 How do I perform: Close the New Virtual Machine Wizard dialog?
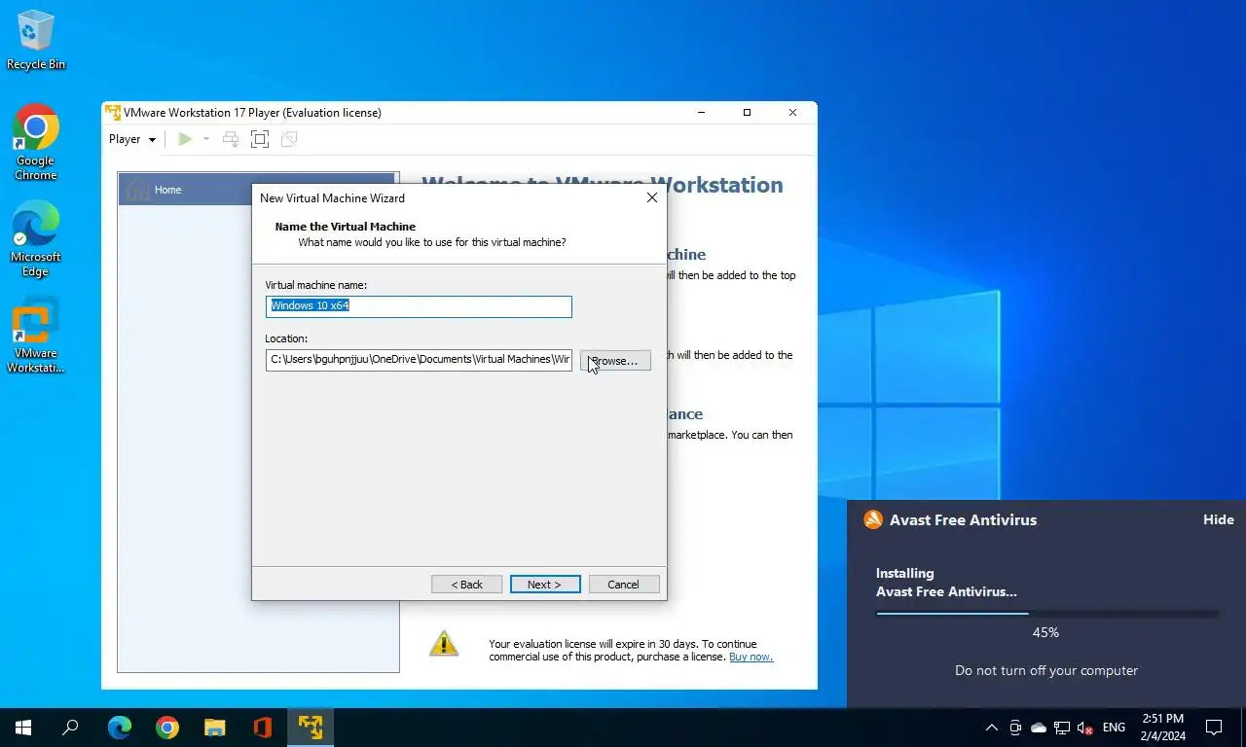[x=652, y=197]
